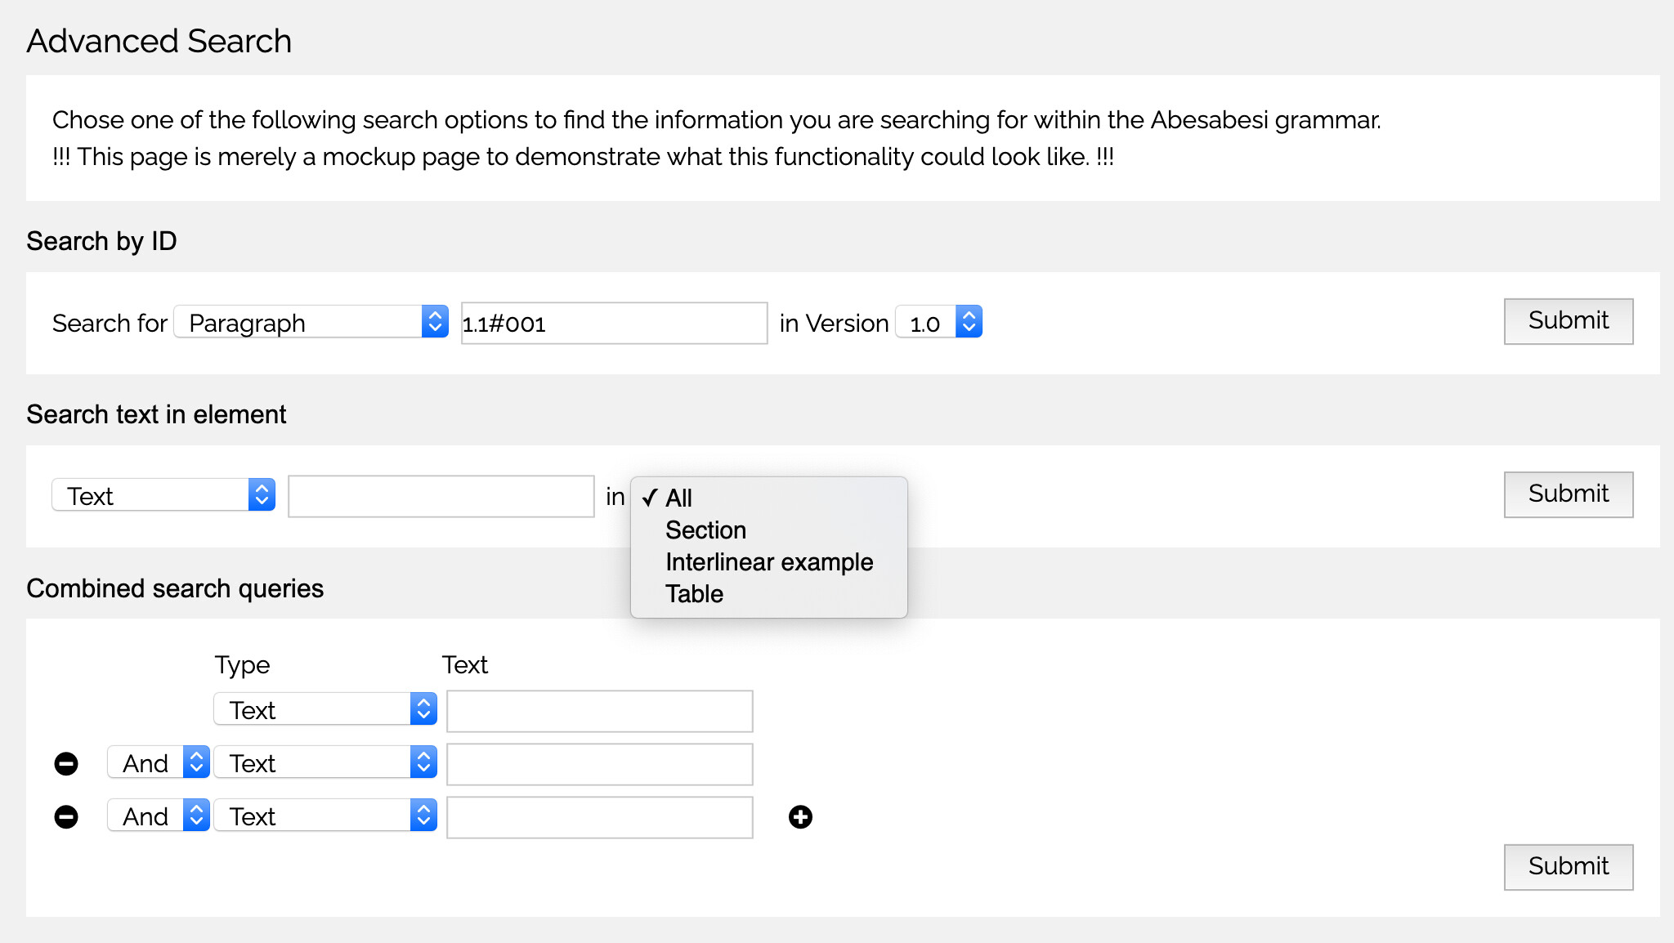Image resolution: width=1674 pixels, height=943 pixels.
Task: Remove the third combined query row
Action: click(x=66, y=816)
